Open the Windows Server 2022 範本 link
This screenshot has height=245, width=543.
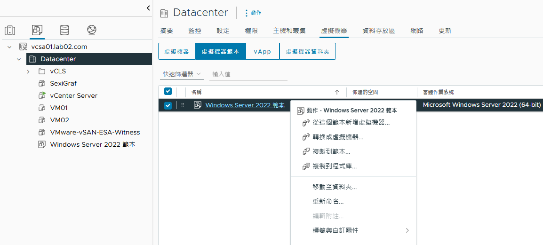click(245, 105)
